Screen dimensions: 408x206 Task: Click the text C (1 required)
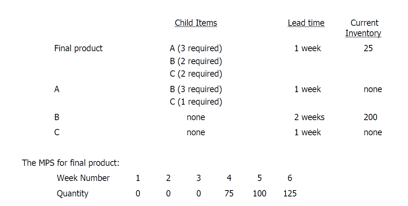click(196, 102)
